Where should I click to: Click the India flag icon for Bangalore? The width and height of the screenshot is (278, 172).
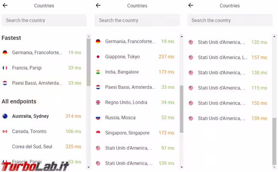tap(98, 72)
